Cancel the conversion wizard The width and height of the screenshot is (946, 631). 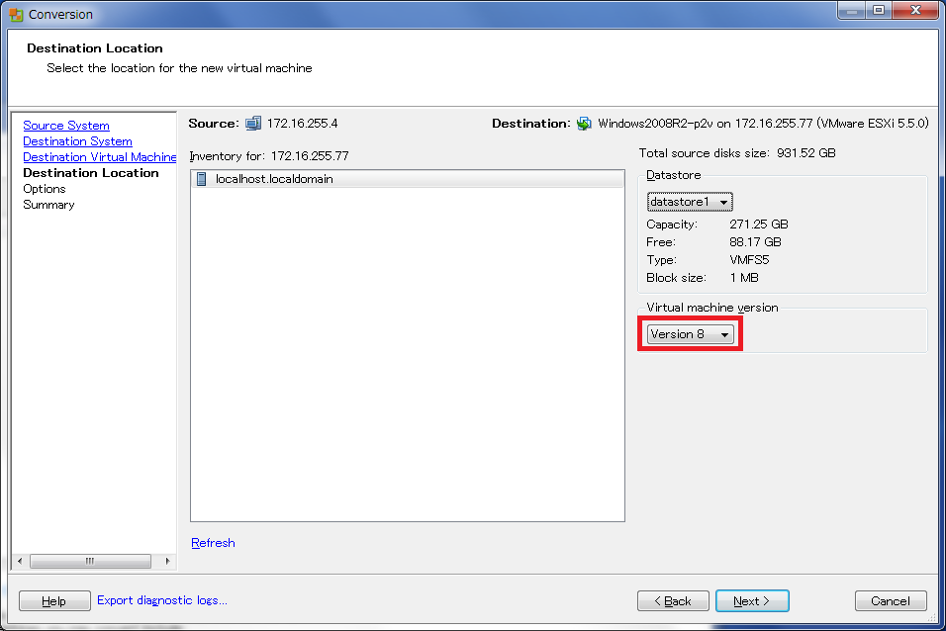pos(891,601)
